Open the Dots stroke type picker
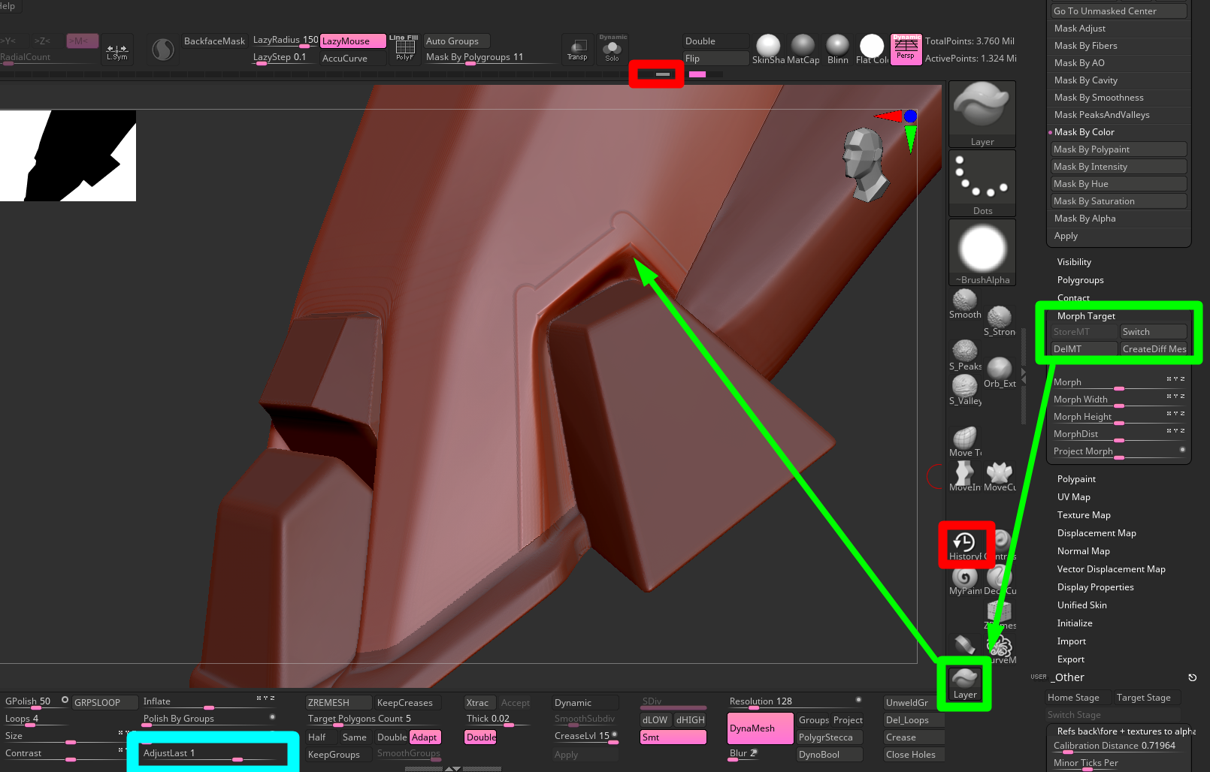This screenshot has height=772, width=1210. [982, 183]
